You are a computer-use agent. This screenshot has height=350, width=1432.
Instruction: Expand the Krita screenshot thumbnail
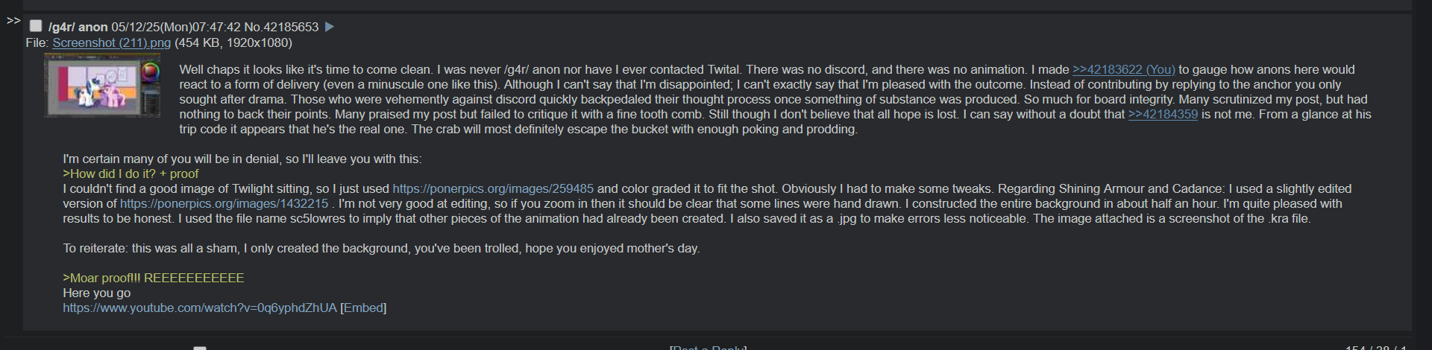[102, 86]
